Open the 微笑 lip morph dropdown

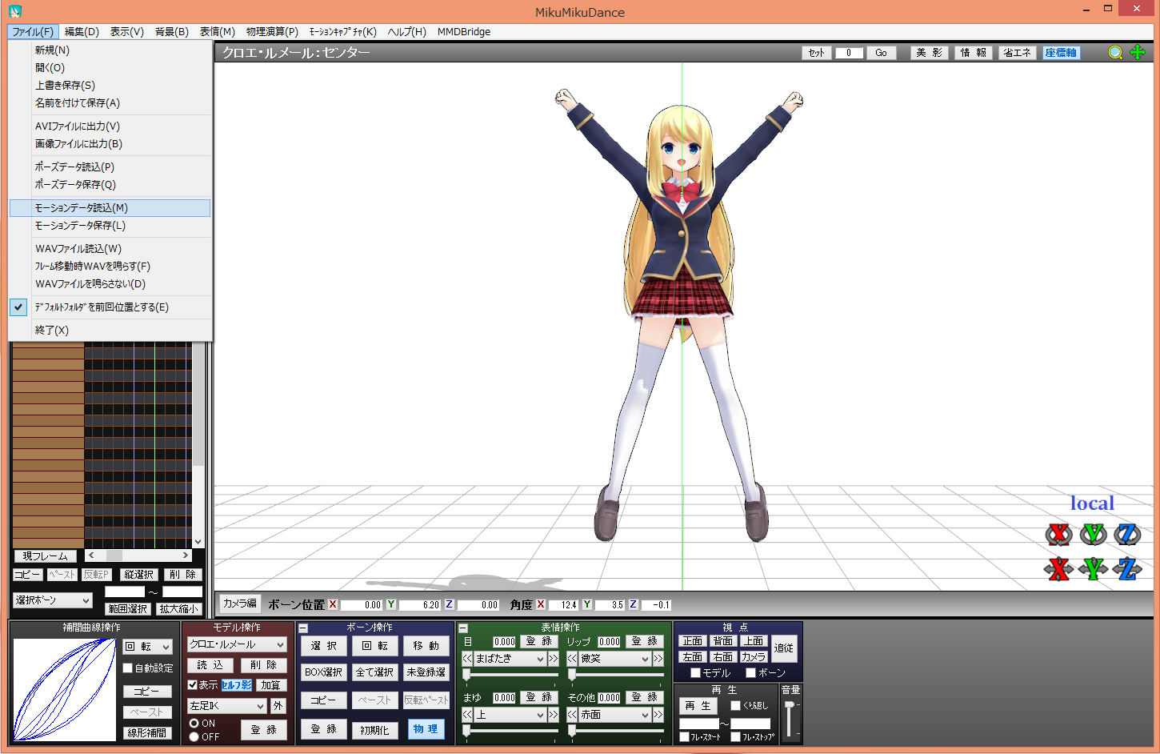[614, 659]
